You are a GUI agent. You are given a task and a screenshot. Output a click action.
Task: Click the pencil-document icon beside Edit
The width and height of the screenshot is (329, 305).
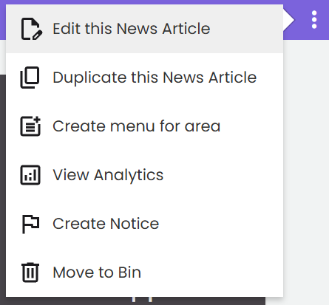(x=32, y=29)
